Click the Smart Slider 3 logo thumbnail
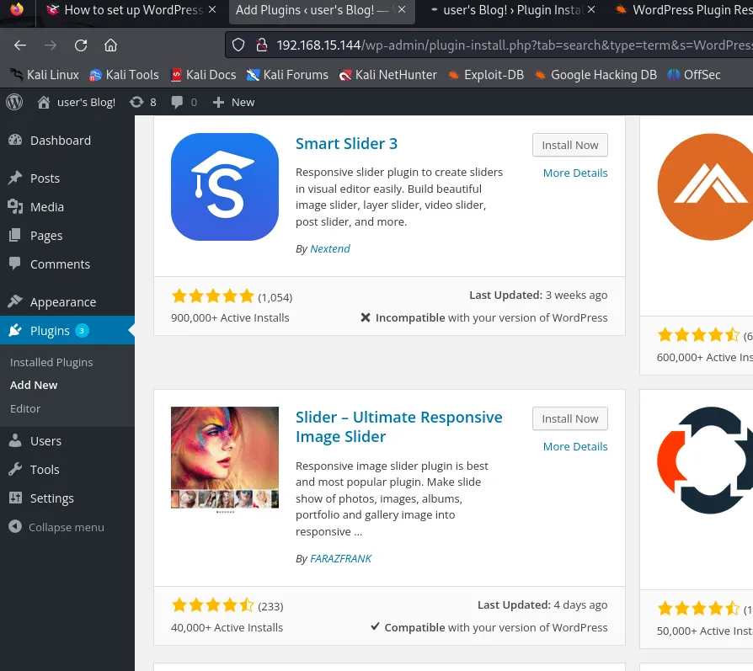753x671 pixels. point(225,187)
